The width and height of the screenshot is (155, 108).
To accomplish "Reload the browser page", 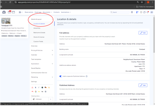I will [10, 2].
